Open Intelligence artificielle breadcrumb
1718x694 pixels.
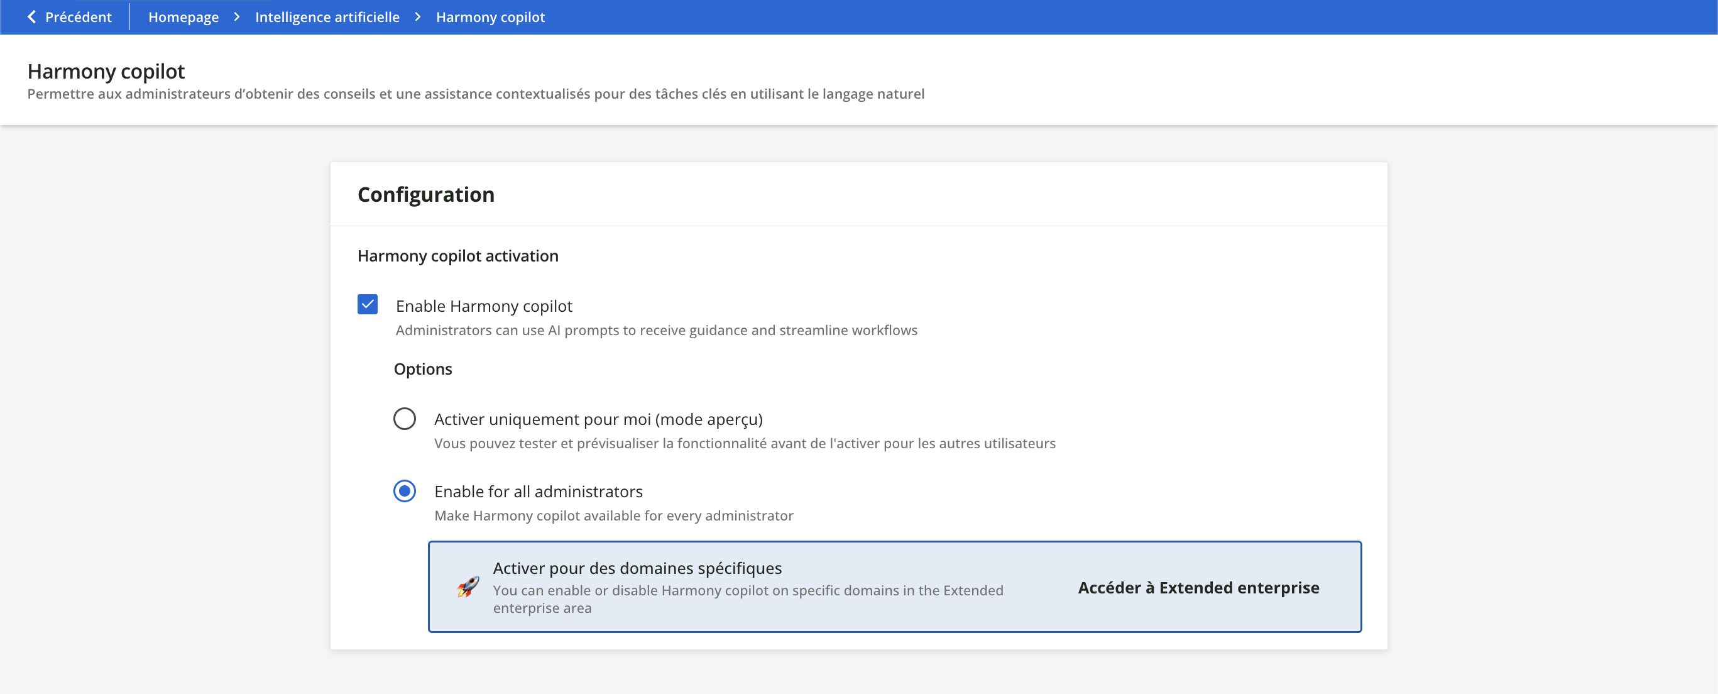pyautogui.click(x=327, y=17)
